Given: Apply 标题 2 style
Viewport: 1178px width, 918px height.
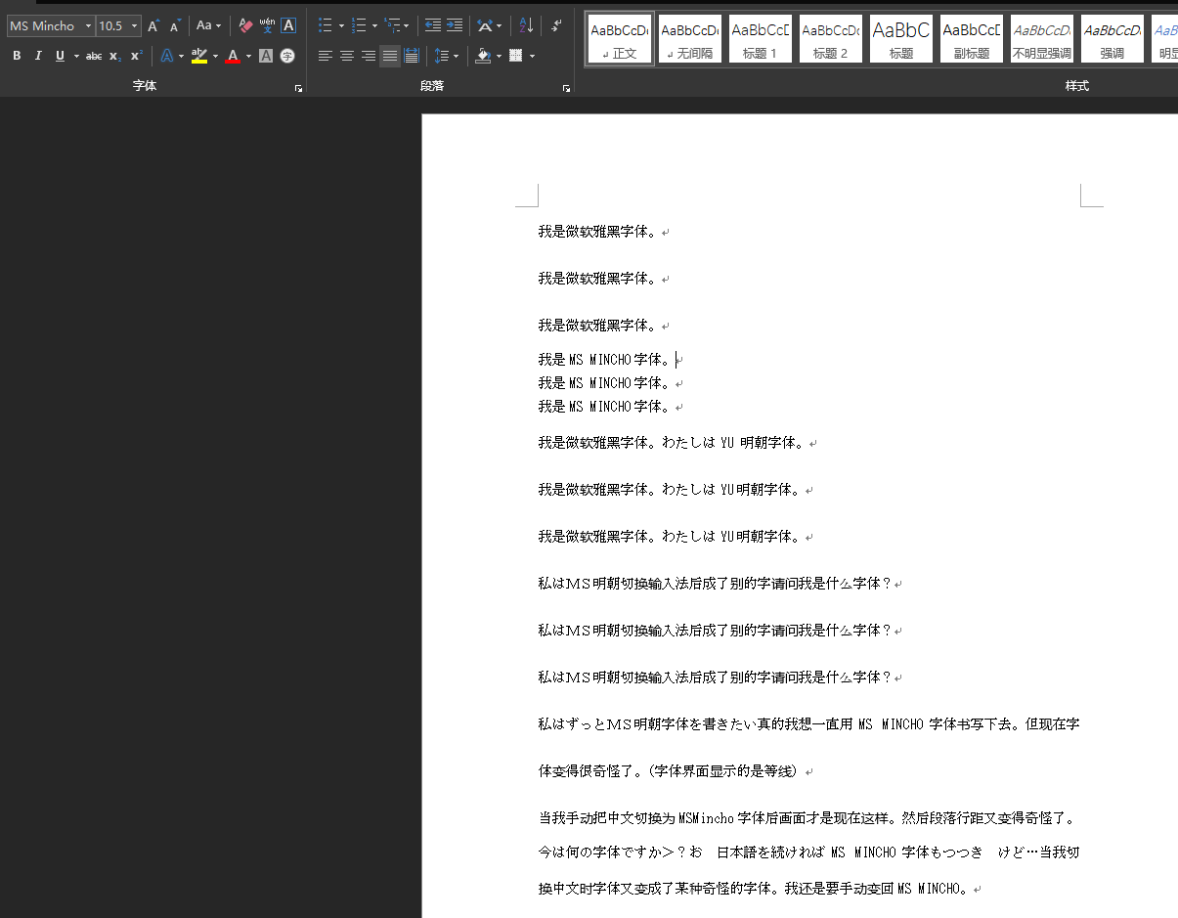Looking at the screenshot, I should click(831, 39).
